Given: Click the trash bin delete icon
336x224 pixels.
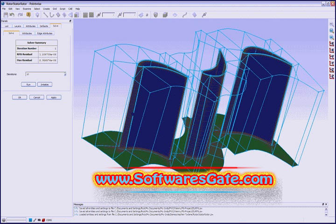Looking at the screenshot, I should [x=156, y=15].
